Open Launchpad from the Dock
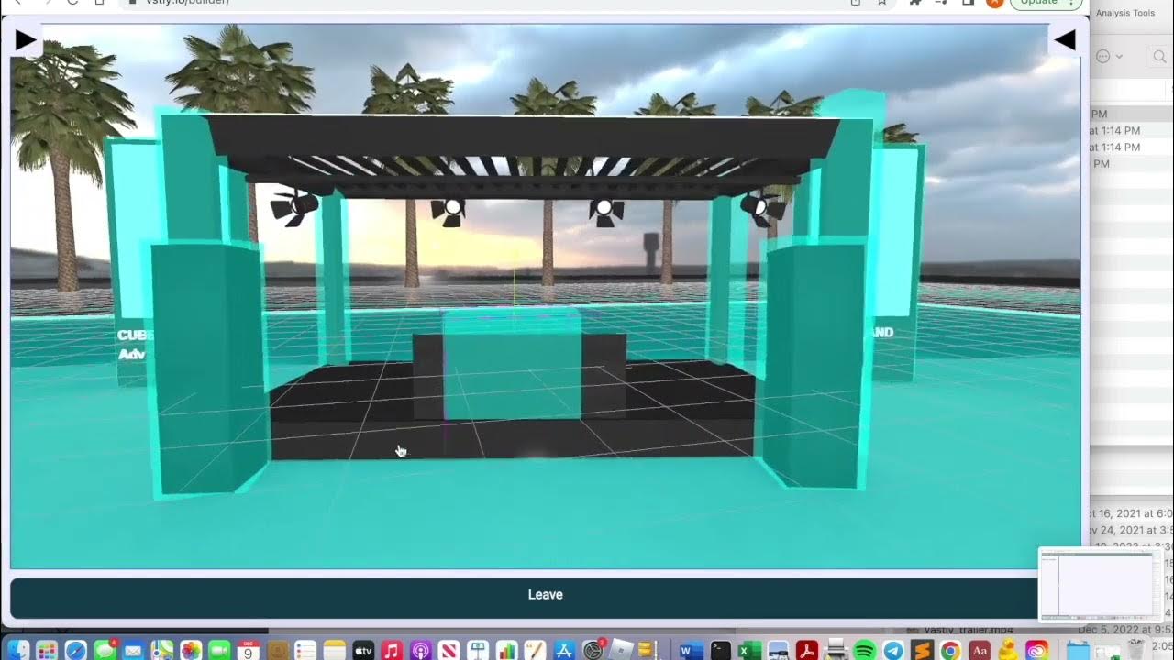The image size is (1174, 660). pos(47,650)
